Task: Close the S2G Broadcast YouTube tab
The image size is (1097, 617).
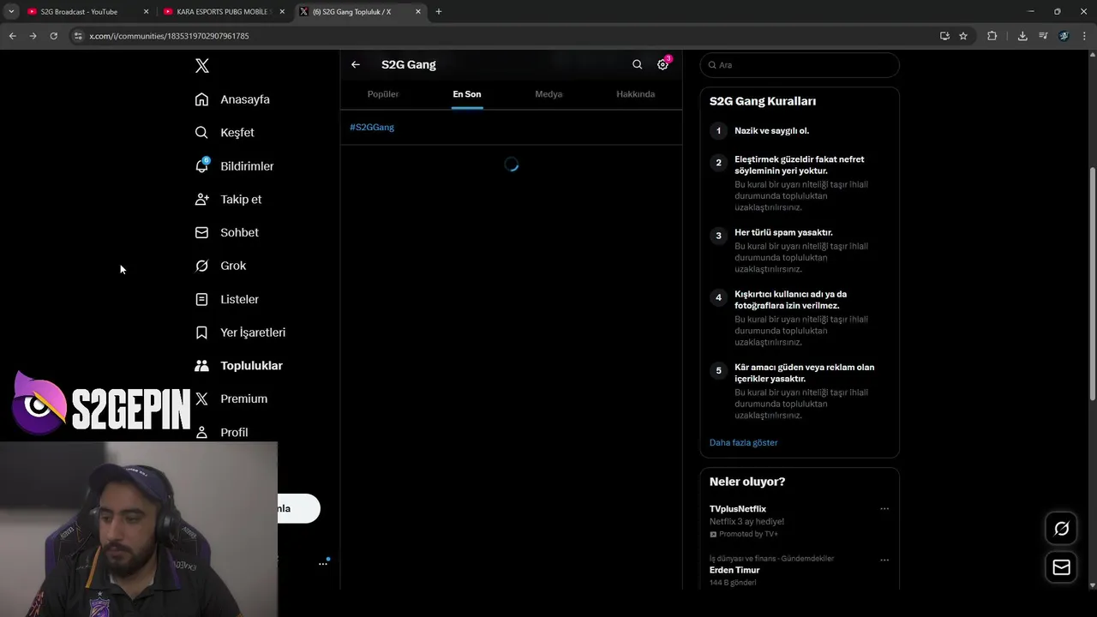Action: 146,12
